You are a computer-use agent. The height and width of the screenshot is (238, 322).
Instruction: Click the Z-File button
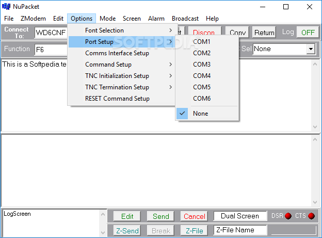click(x=194, y=231)
